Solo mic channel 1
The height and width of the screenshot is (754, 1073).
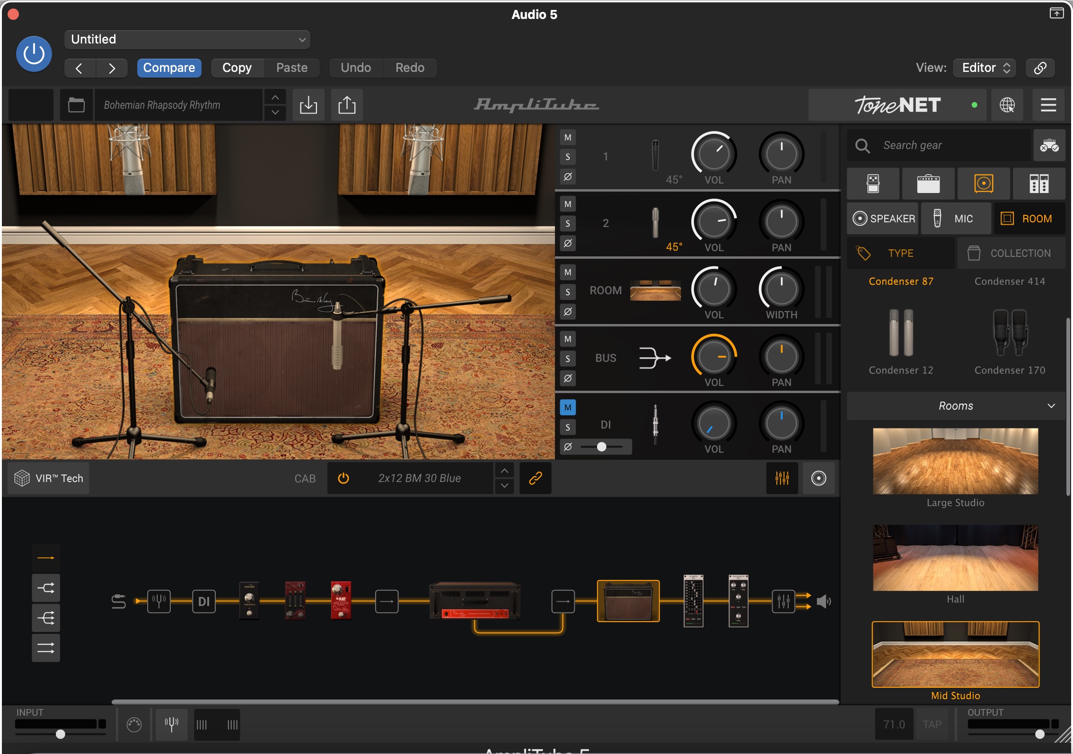568,157
